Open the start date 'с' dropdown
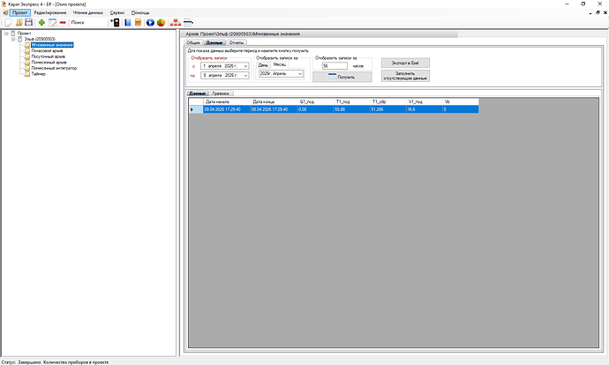The width and height of the screenshot is (609, 365). coord(246,66)
